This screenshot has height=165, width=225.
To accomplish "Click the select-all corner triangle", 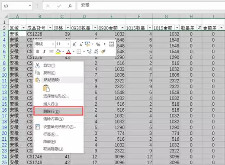I will tap(6, 16).
